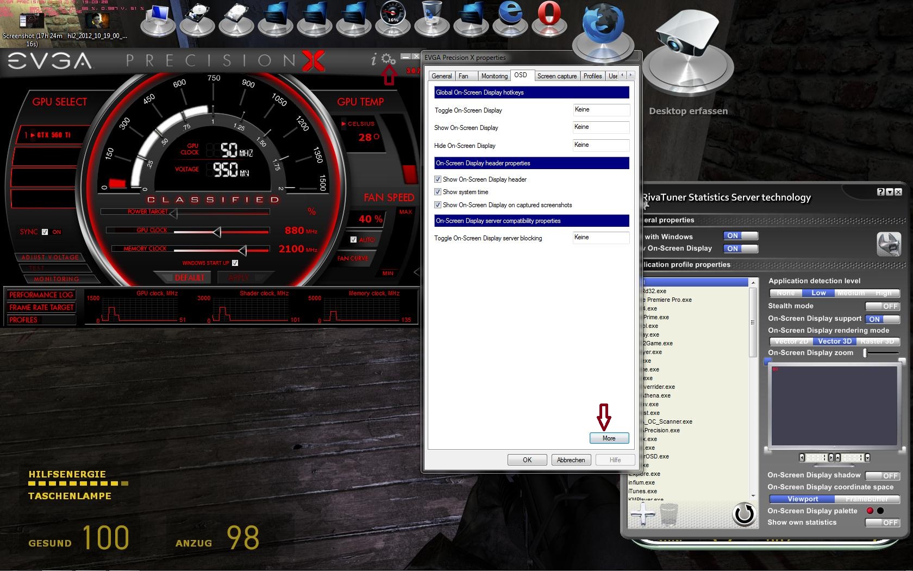Image resolution: width=913 pixels, height=571 pixels.
Task: Click Toggle On-Screen Display hotkey field
Action: (602, 110)
